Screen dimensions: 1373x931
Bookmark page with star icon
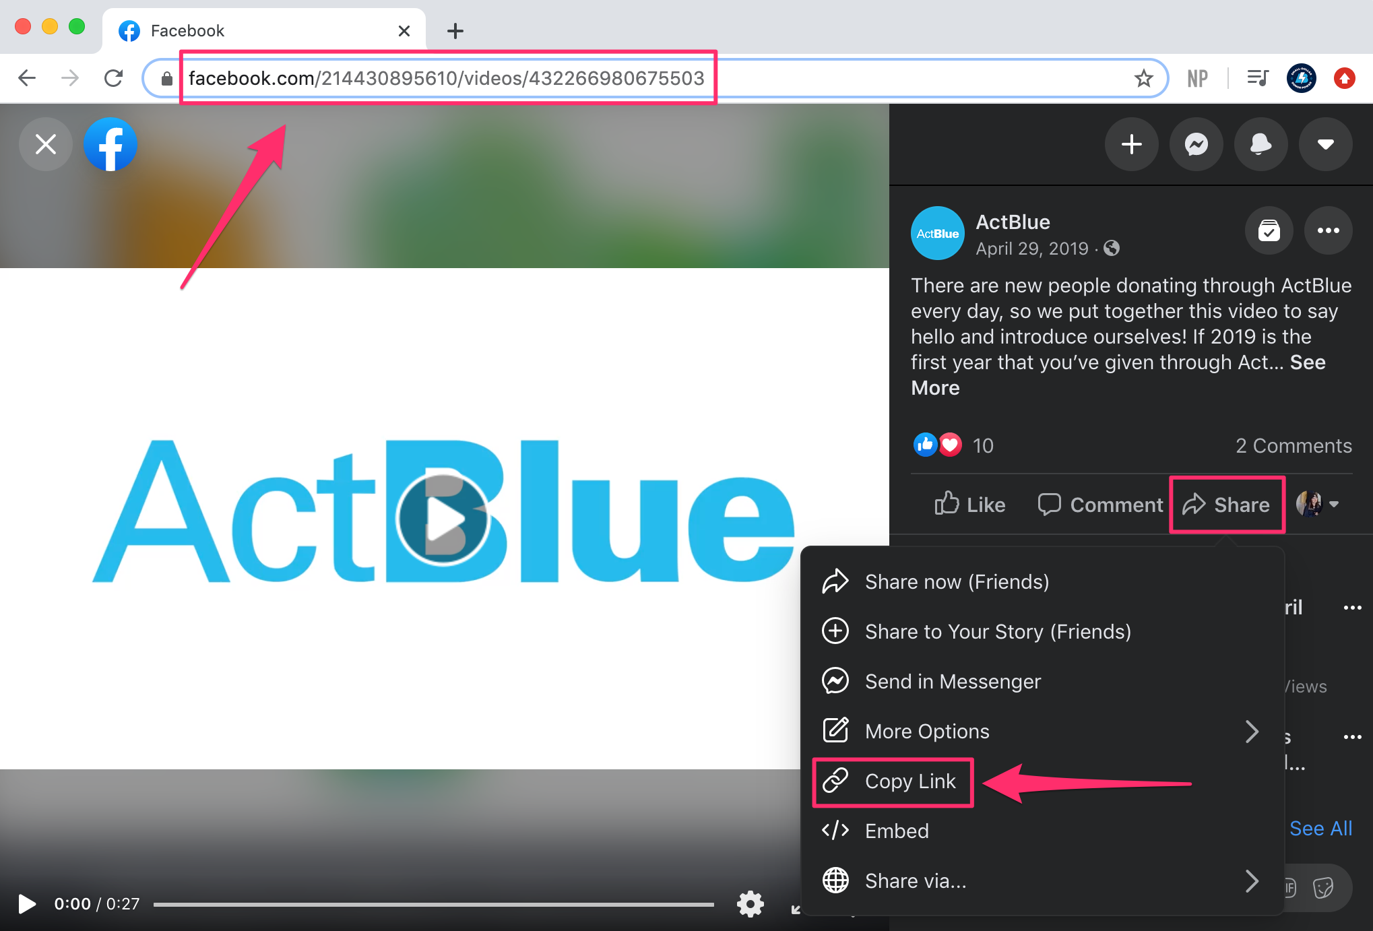pos(1143,79)
